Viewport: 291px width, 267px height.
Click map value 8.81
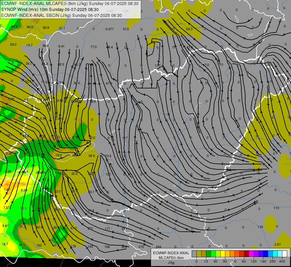click(5, 226)
